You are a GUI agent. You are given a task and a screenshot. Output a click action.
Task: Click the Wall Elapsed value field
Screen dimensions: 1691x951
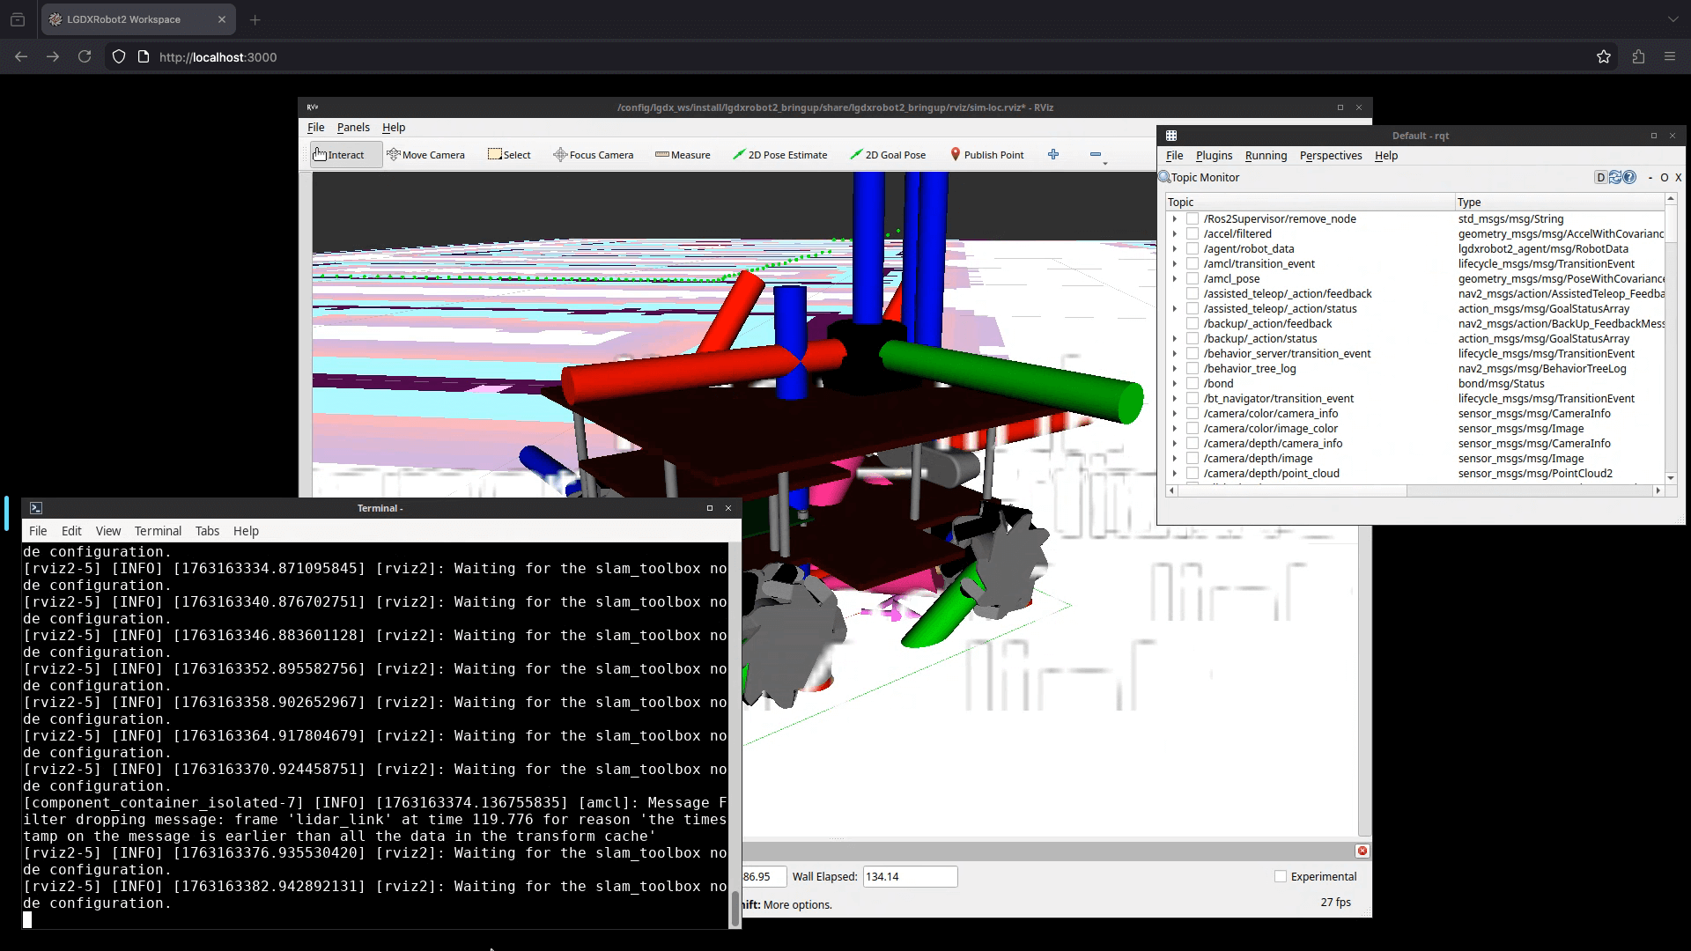click(909, 876)
